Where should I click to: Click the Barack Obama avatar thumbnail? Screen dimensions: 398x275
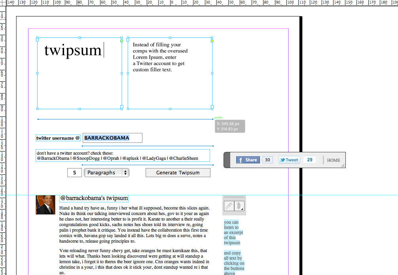click(45, 205)
